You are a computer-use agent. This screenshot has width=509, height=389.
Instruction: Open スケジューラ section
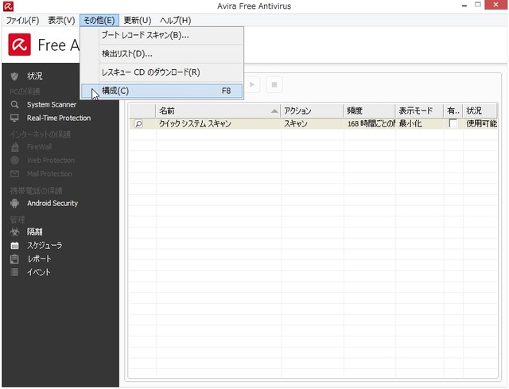click(x=45, y=246)
